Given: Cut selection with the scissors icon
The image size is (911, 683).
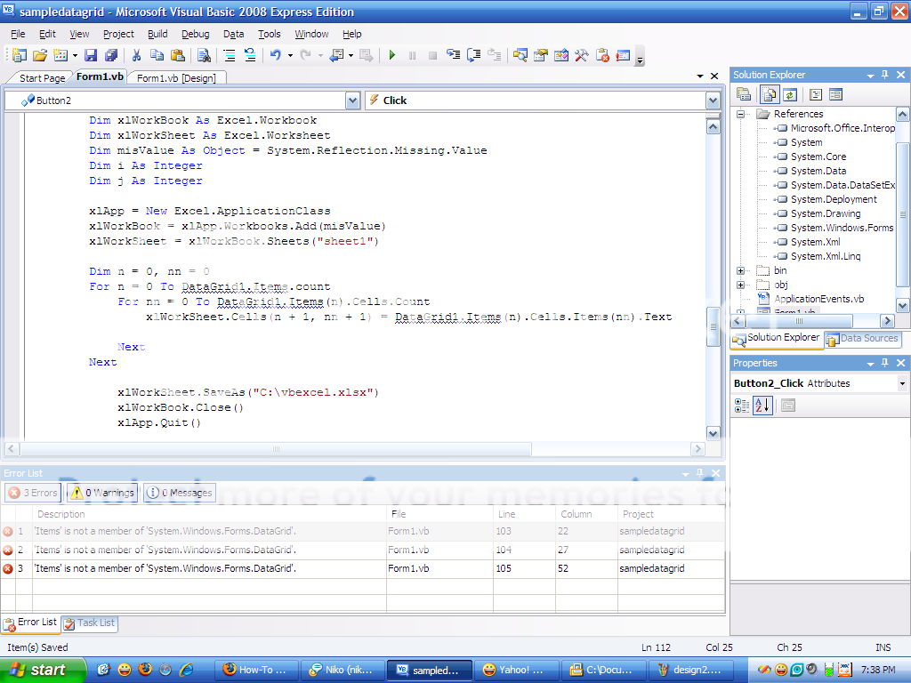Looking at the screenshot, I should pos(136,55).
